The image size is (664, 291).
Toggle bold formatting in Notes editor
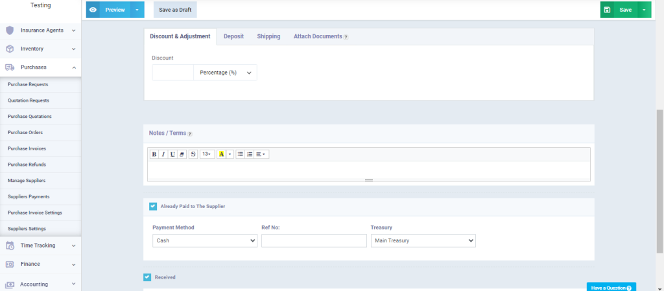[x=154, y=154]
